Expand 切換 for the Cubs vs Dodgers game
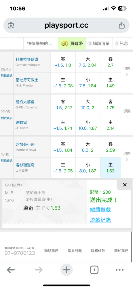Image resolution: width=133 pixels, height=289 pixels. [x=127, y=156]
